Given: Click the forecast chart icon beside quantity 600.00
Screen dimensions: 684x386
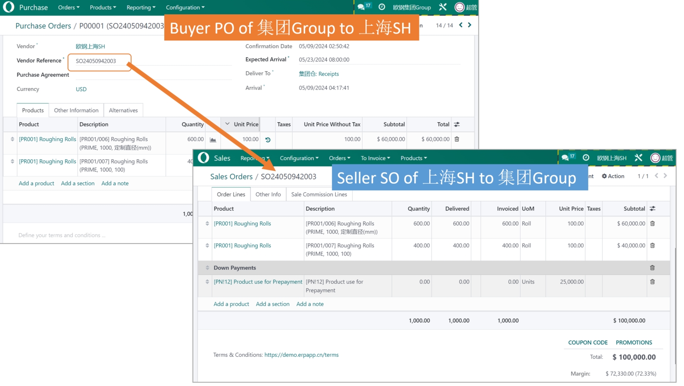Looking at the screenshot, I should (x=213, y=140).
